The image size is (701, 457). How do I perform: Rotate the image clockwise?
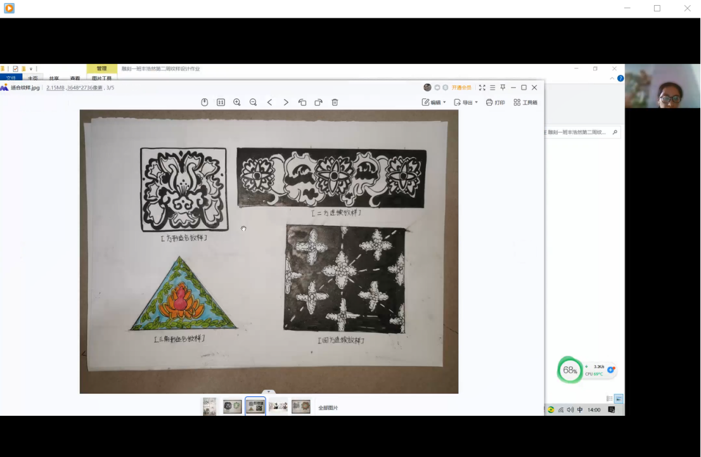pos(318,102)
